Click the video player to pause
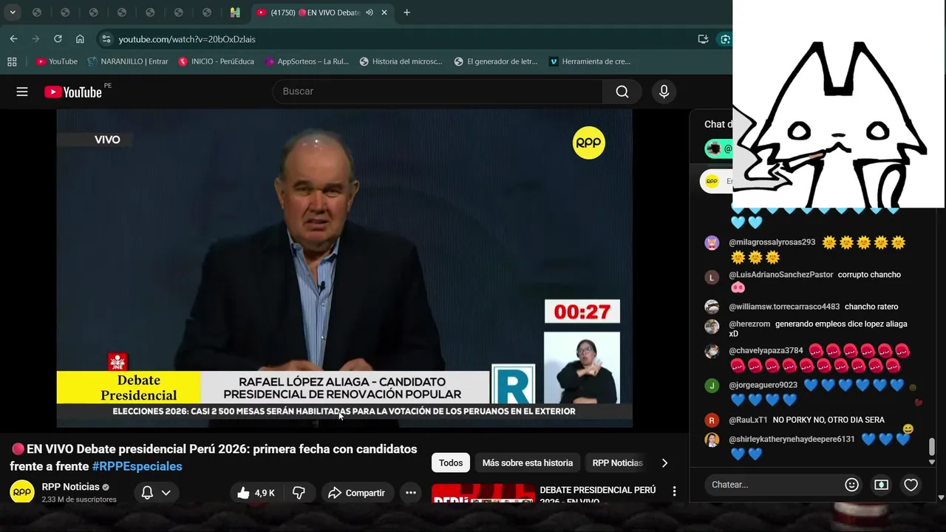Viewport: 946px width, 532px height. 344,268
